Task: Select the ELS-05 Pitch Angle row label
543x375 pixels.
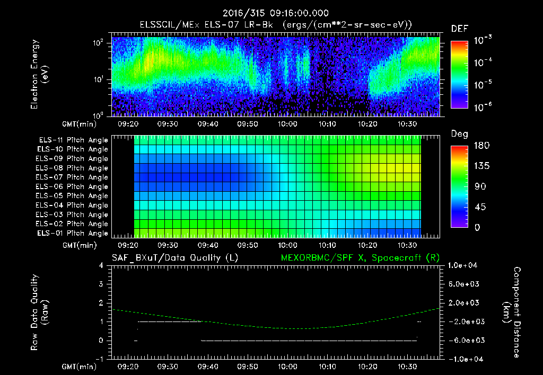Action: click(72, 196)
